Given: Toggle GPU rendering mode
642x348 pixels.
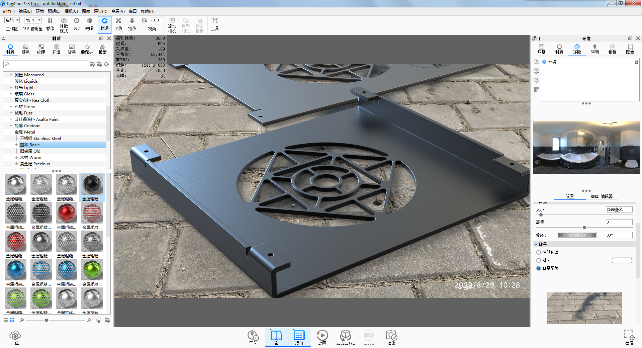Looking at the screenshot, I should [x=77, y=24].
